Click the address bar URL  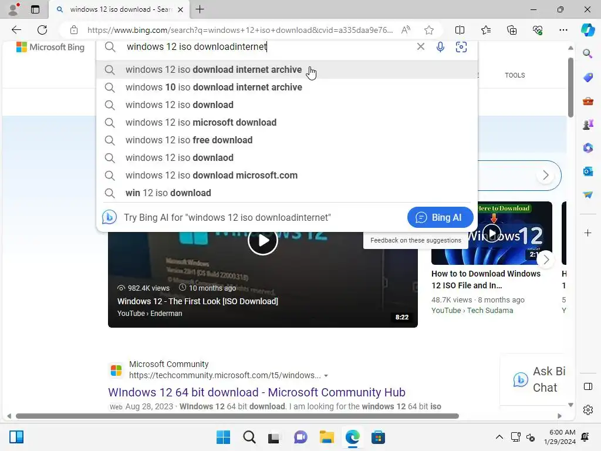[x=240, y=30]
